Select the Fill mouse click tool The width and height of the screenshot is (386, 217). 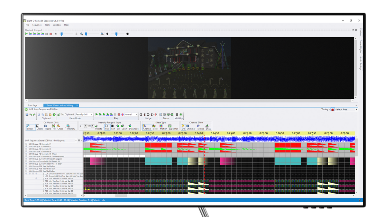click(54, 127)
